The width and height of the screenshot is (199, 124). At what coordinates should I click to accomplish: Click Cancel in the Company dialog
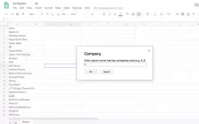click(106, 72)
